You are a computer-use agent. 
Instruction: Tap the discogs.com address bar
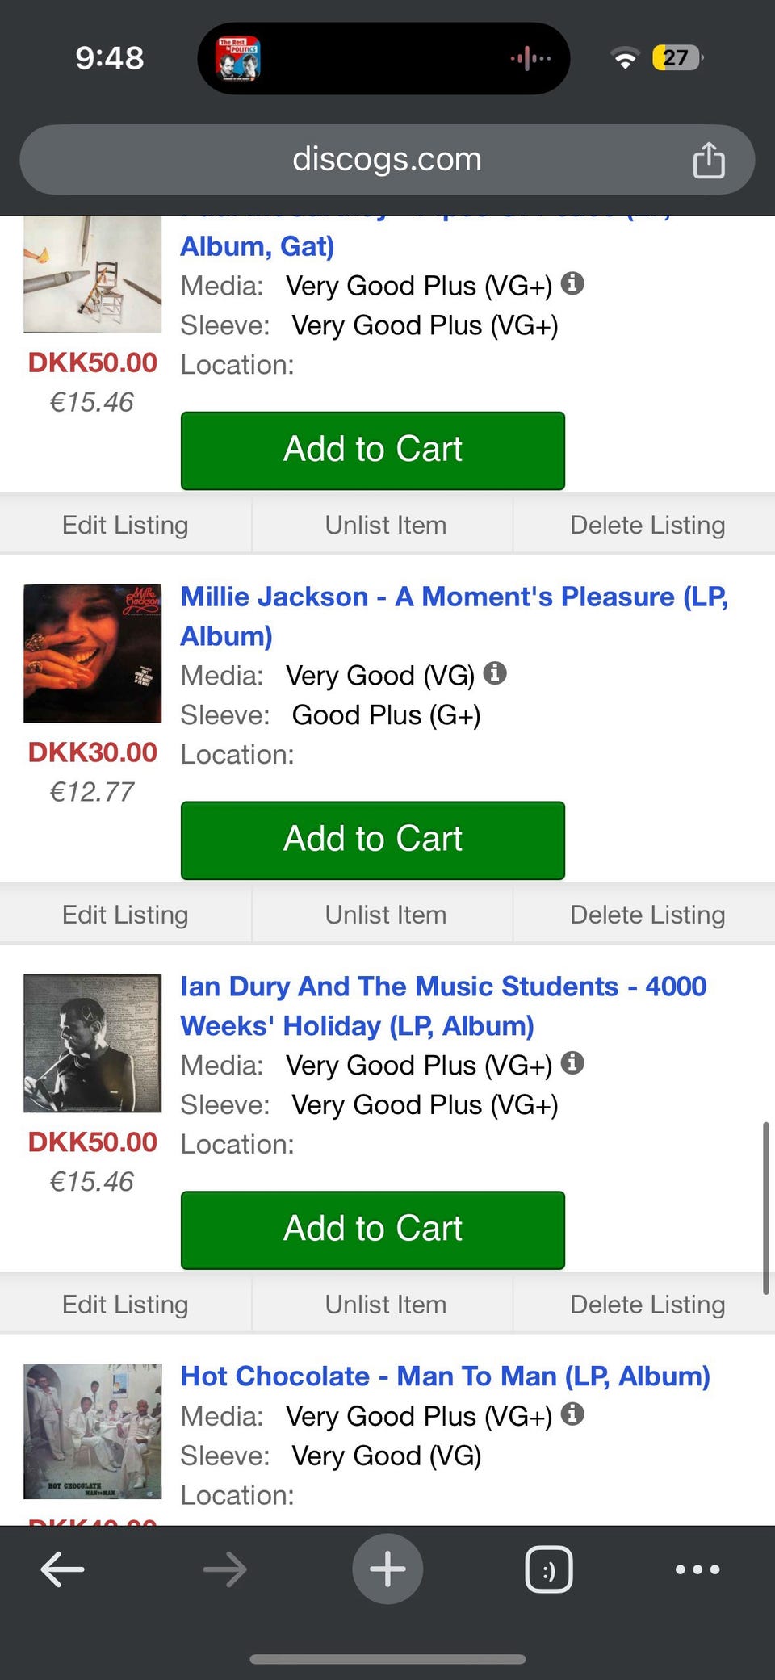(x=387, y=160)
